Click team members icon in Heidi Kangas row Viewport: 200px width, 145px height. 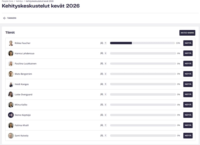point(102,84)
